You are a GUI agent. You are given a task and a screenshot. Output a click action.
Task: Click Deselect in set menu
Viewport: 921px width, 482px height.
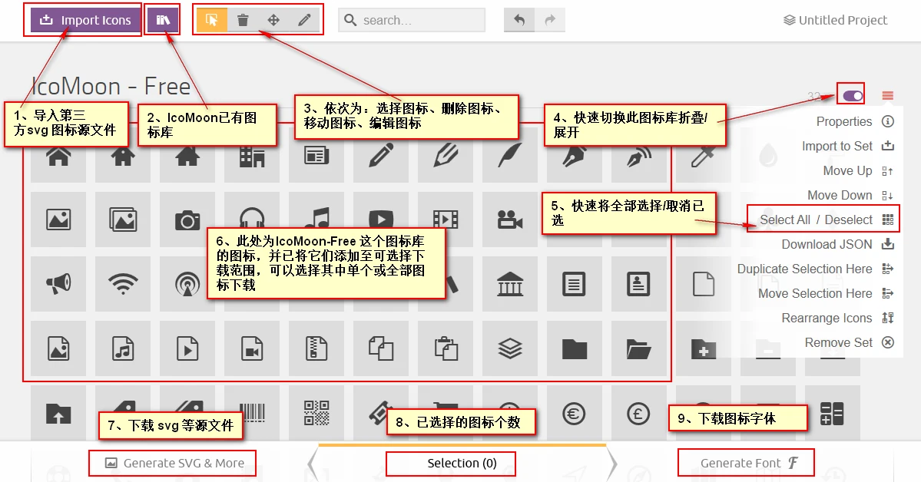[849, 220]
